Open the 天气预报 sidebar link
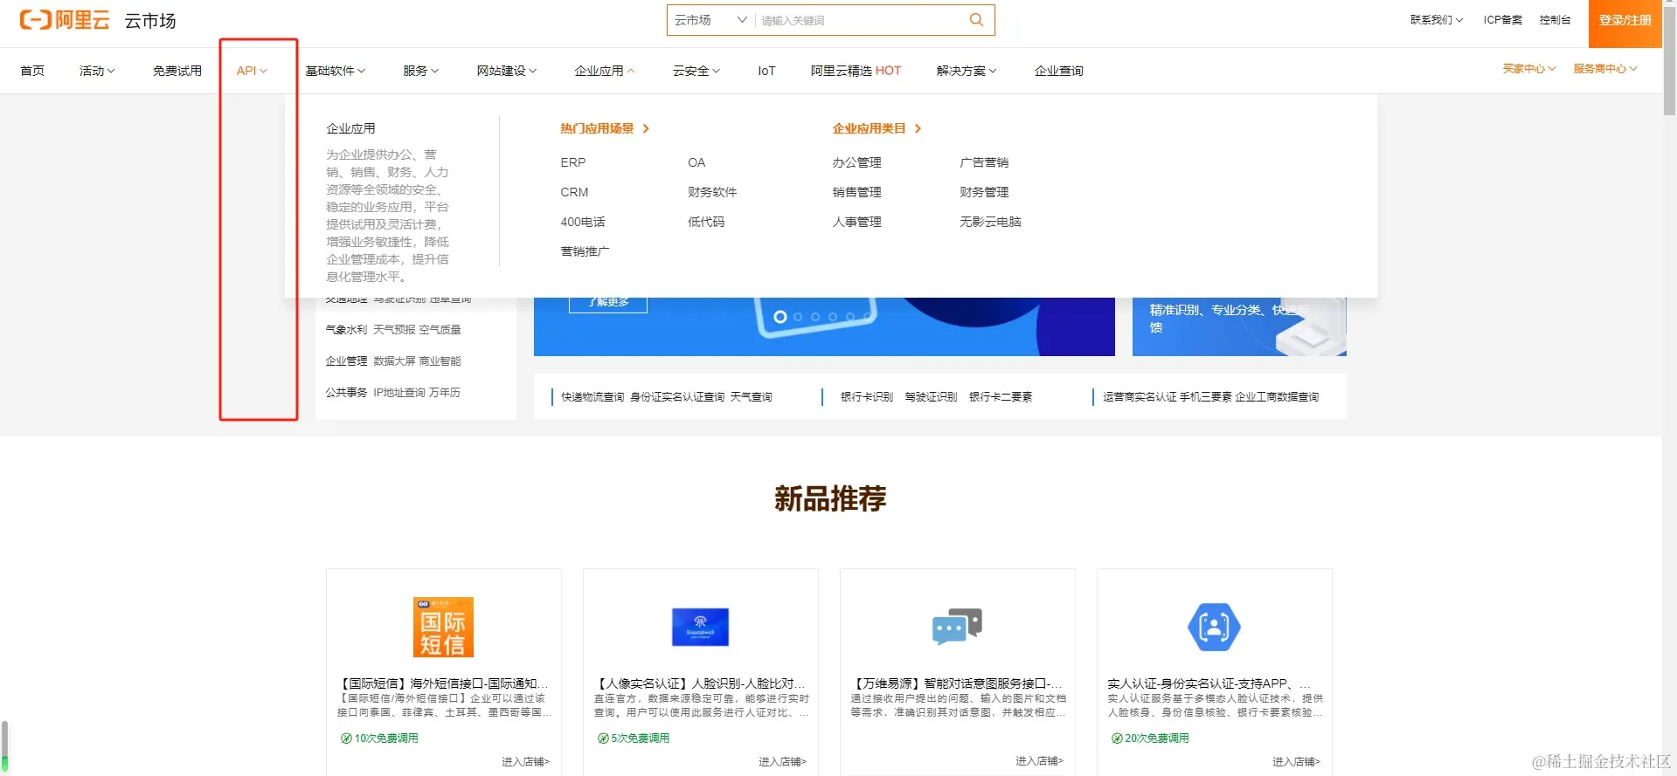This screenshot has height=776, width=1677. tap(394, 330)
